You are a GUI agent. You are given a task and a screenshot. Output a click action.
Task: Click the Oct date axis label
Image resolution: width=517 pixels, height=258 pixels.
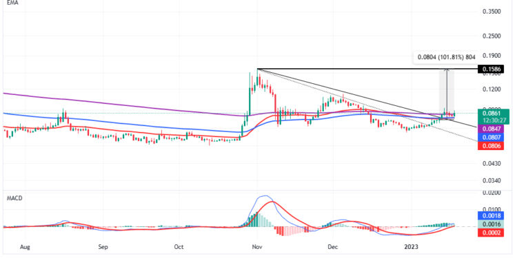[179, 247]
